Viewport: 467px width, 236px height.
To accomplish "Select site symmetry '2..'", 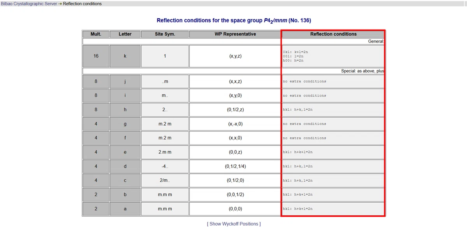I will 165,110.
